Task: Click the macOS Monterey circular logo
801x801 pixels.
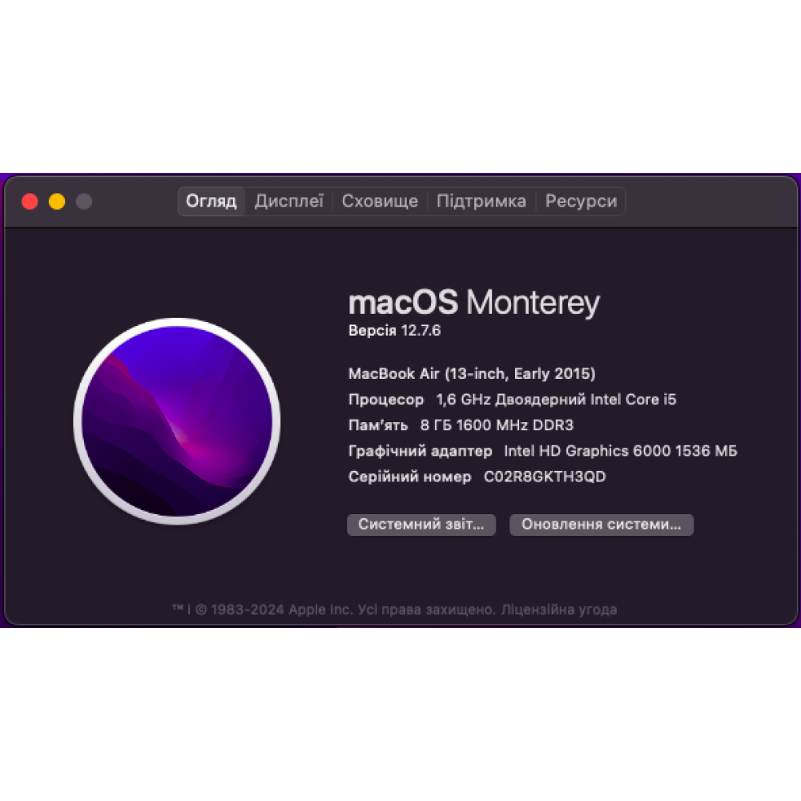Action: click(x=177, y=421)
